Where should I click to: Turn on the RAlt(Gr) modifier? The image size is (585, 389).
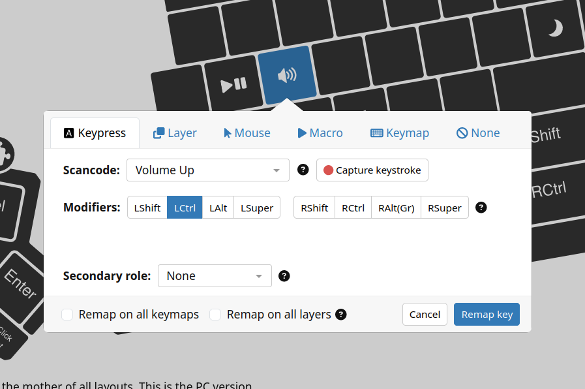396,208
